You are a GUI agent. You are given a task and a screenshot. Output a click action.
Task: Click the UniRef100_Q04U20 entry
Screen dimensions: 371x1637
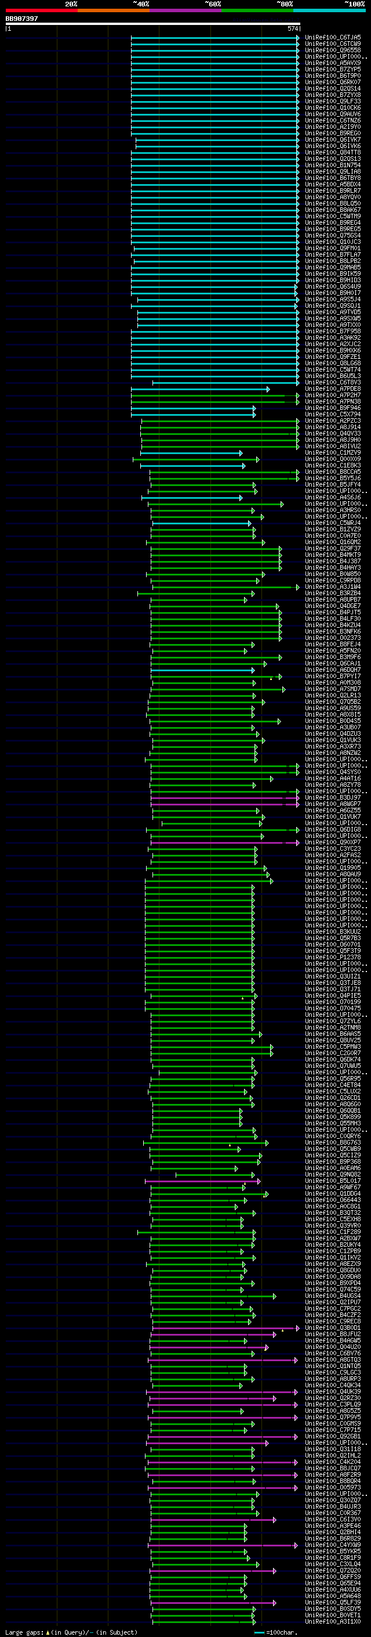coord(332,1347)
